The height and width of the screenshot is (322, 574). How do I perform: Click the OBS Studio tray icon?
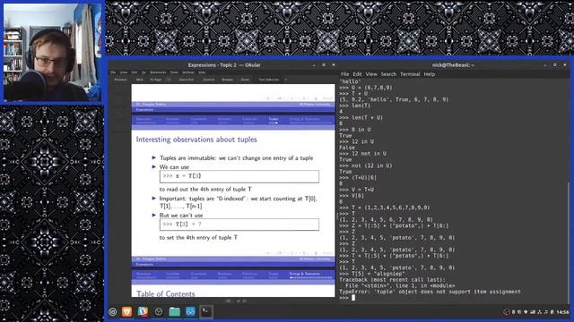pyautogui.click(x=506, y=312)
